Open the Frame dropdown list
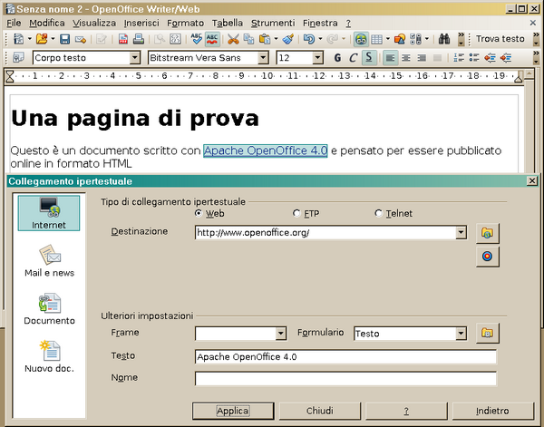544x427 pixels. tap(280, 334)
